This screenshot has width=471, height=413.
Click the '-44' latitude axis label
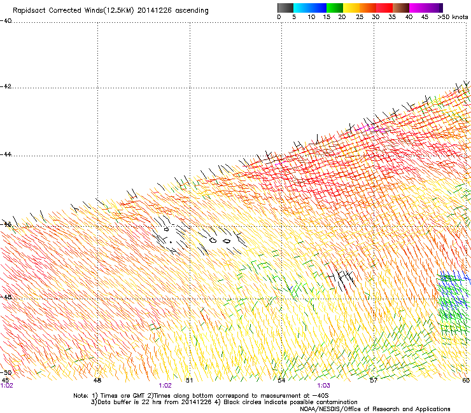coord(6,154)
